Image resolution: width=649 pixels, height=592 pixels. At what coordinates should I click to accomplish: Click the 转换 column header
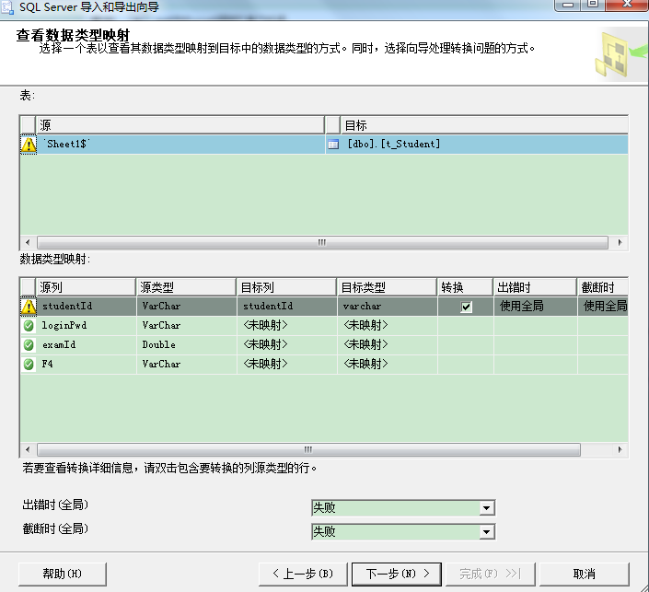(465, 287)
